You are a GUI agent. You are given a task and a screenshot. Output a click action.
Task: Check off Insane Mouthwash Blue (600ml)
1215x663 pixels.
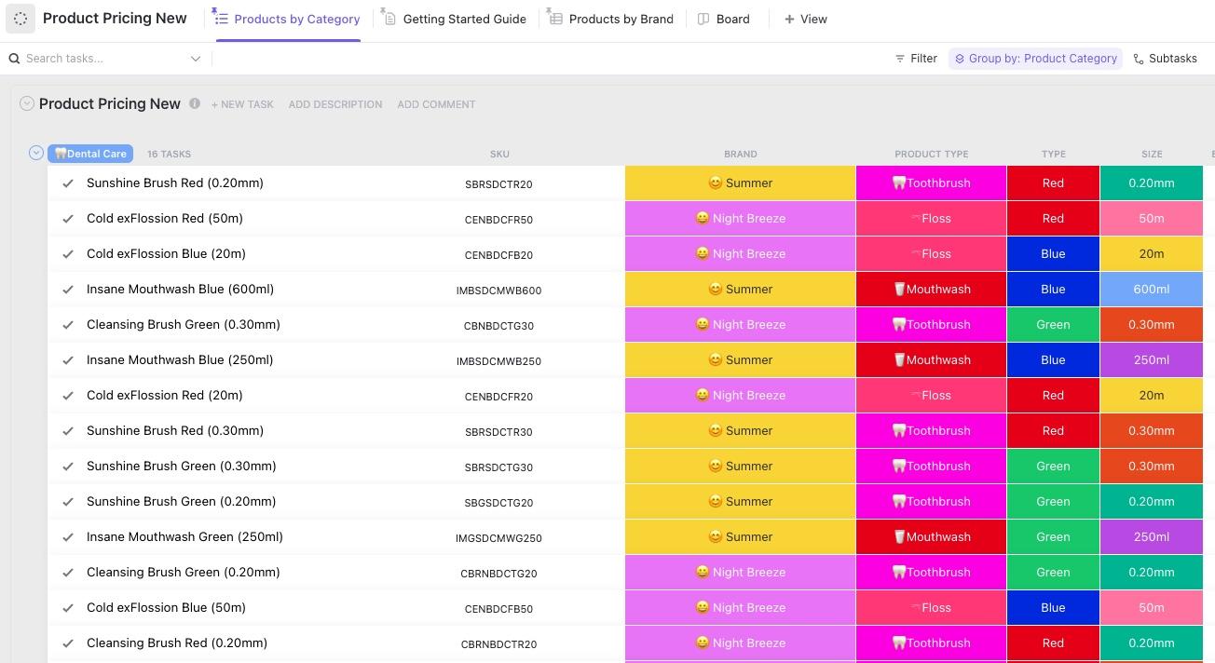tap(67, 290)
